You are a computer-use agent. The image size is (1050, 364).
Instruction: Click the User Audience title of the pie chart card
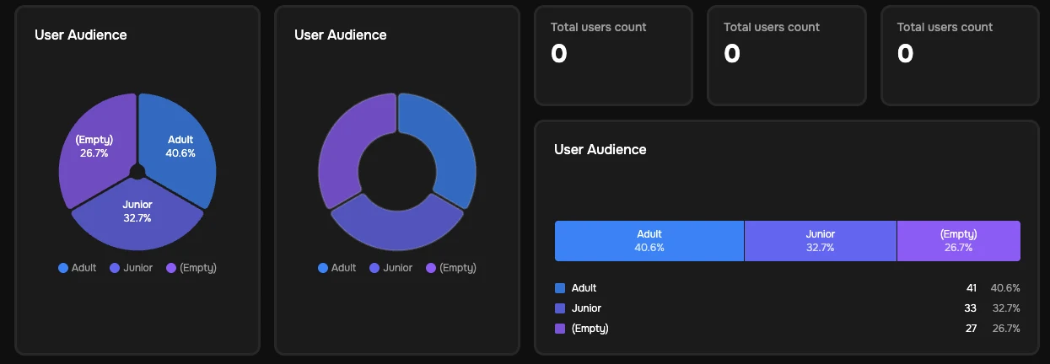pos(81,35)
